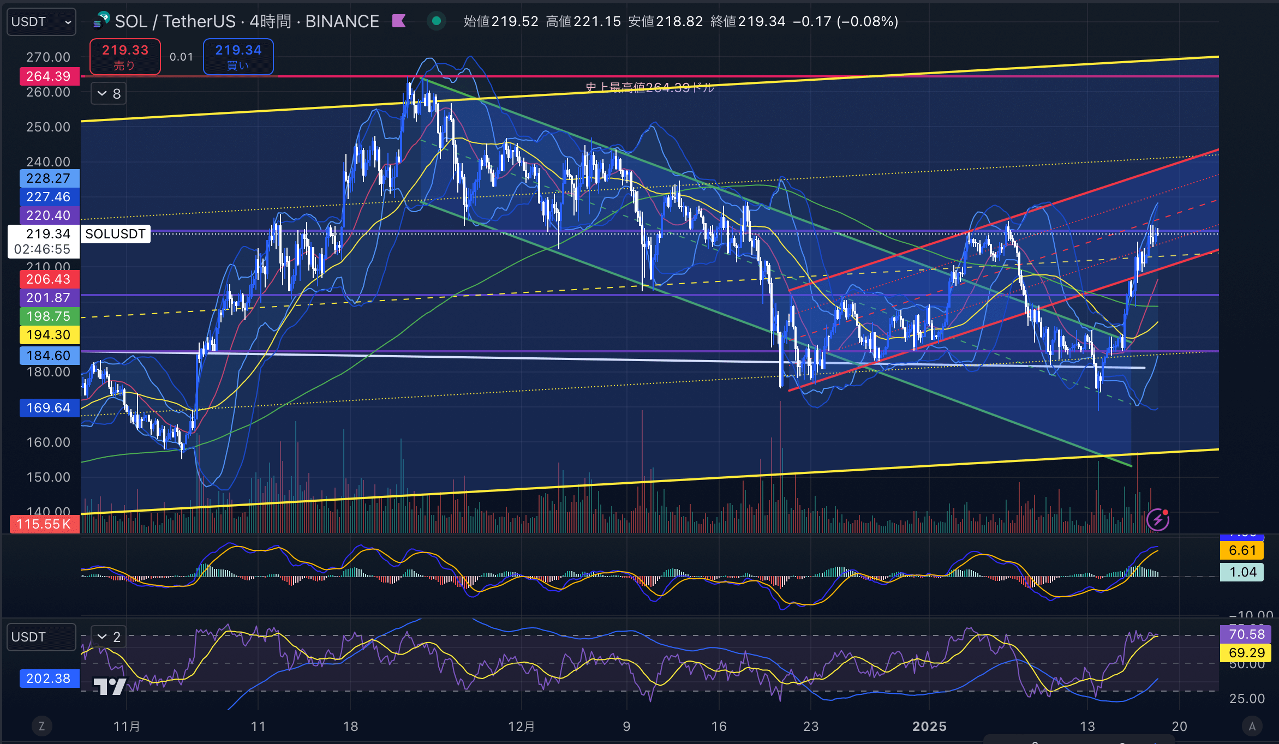Select the 194.30 yellow price label
The image size is (1279, 744).
click(x=49, y=335)
